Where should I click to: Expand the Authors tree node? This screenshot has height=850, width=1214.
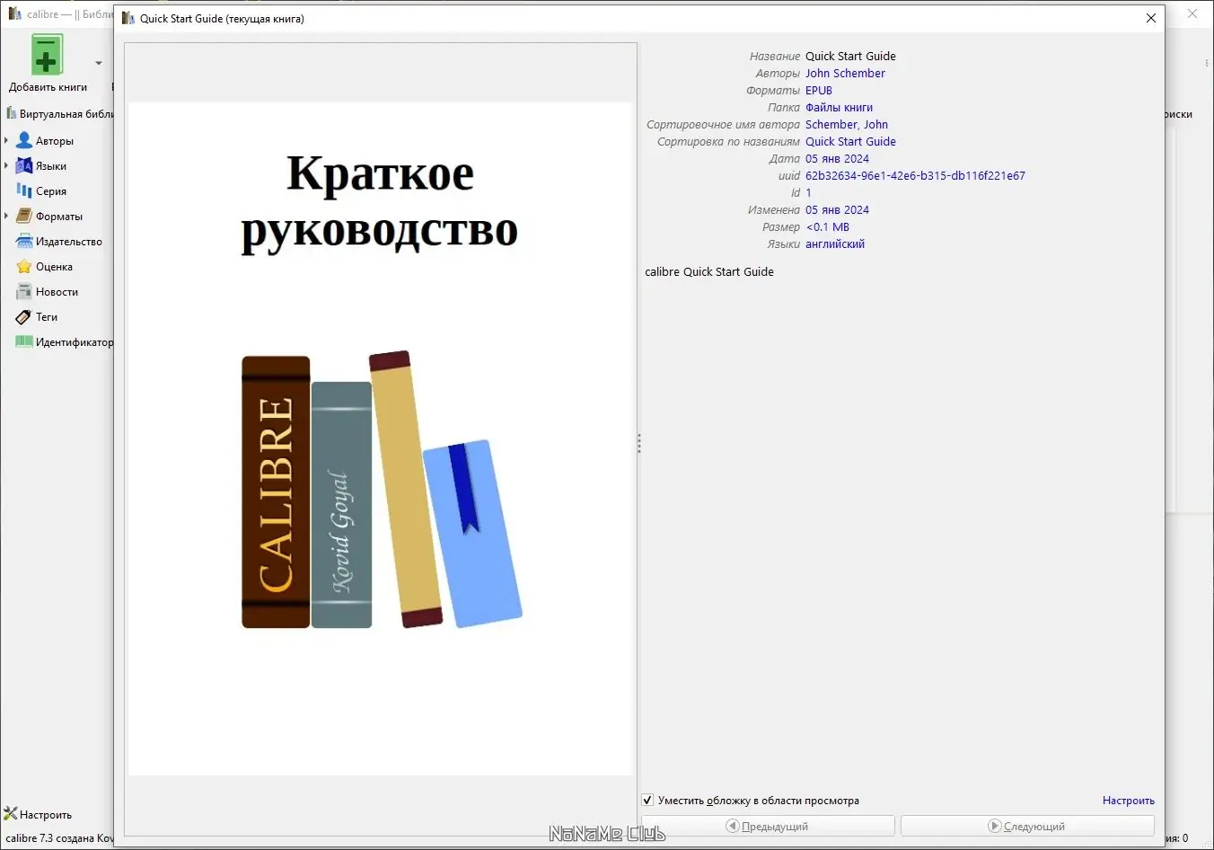(x=6, y=140)
